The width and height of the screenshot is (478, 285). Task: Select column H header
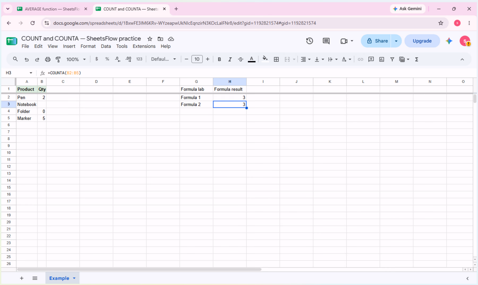[230, 82]
